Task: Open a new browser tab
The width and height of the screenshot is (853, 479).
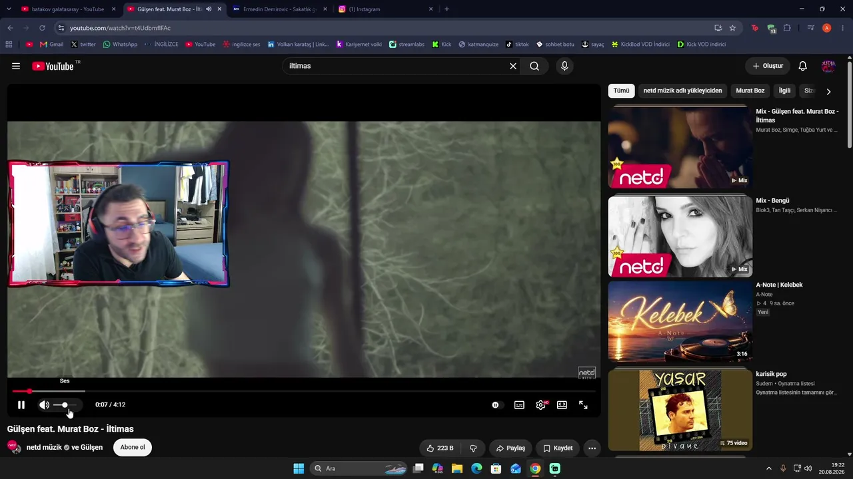Action: tap(446, 9)
